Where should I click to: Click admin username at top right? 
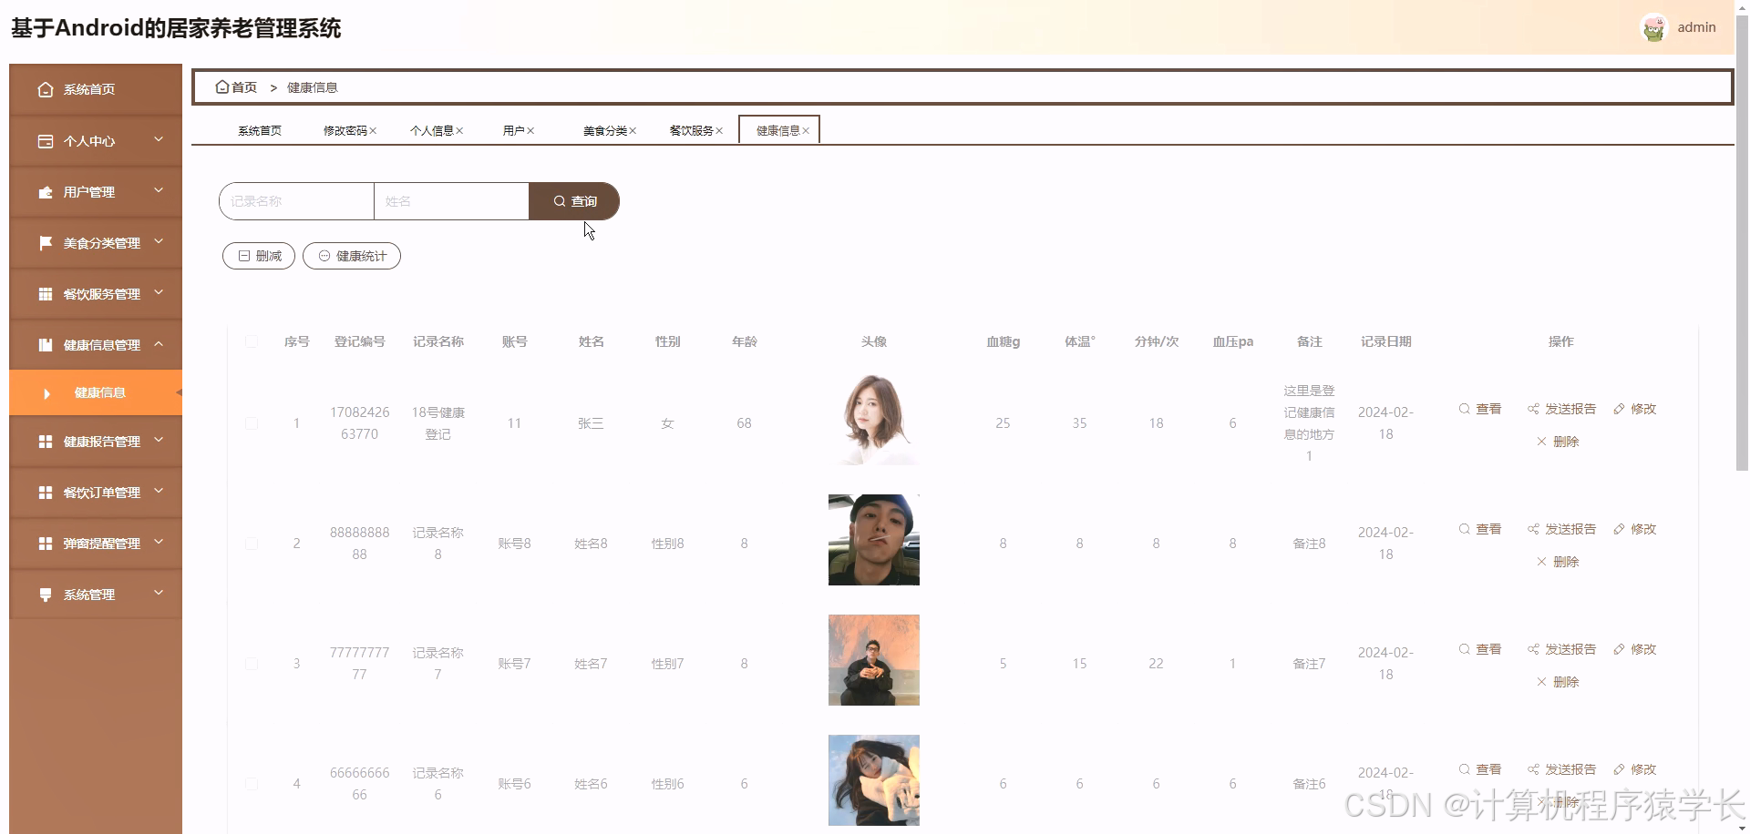tap(1696, 27)
